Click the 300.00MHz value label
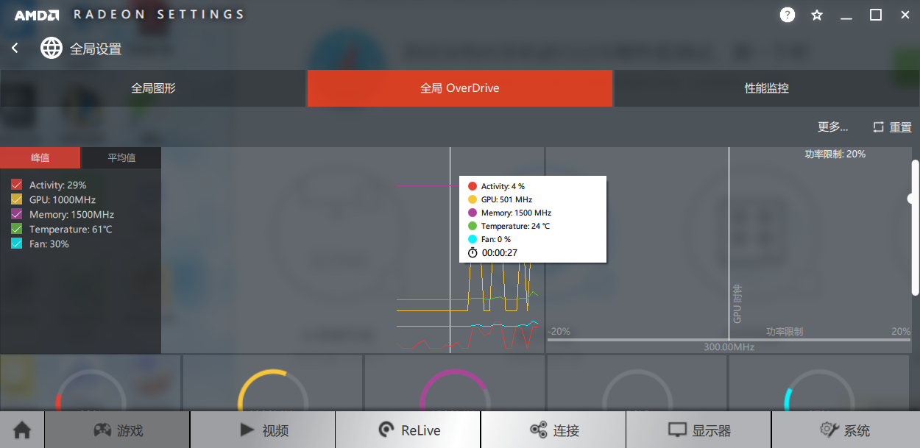This screenshot has width=920, height=448. coord(729,347)
